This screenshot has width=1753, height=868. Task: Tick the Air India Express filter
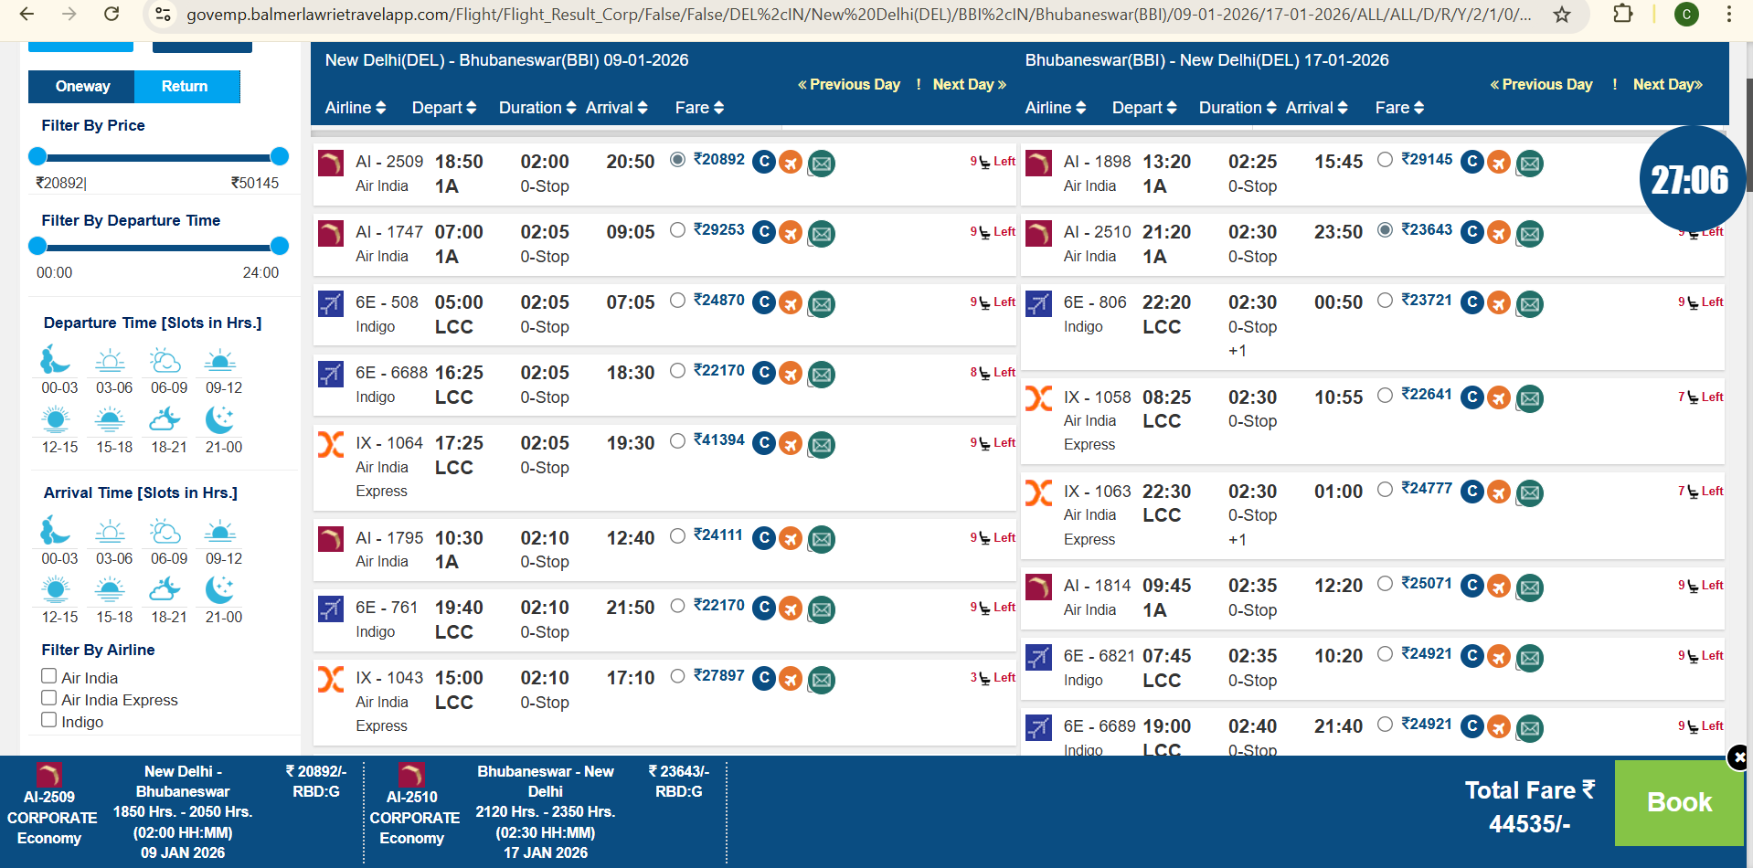(49, 698)
